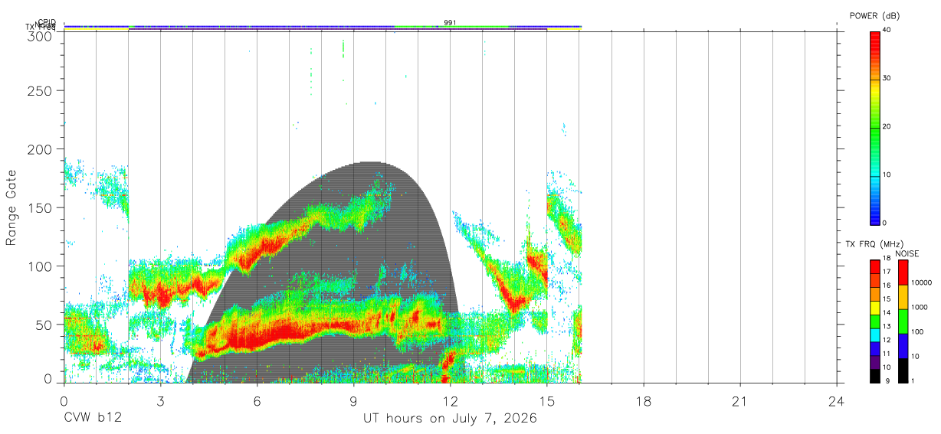Click the 17 label on TX FRQ scale
This screenshot has height=434, width=941.
(887, 272)
